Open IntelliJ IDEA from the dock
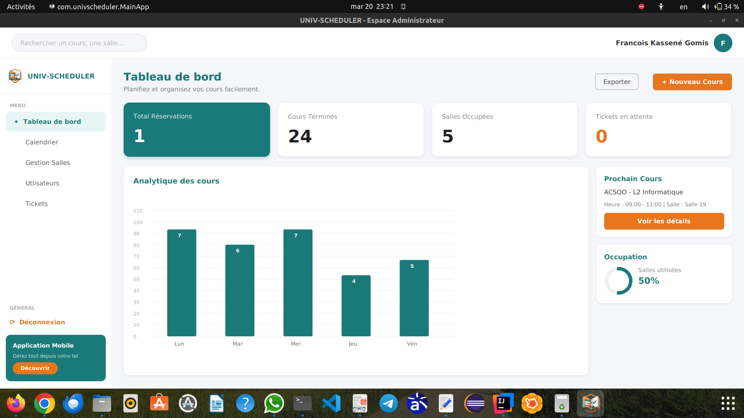The image size is (744, 418). [503, 403]
